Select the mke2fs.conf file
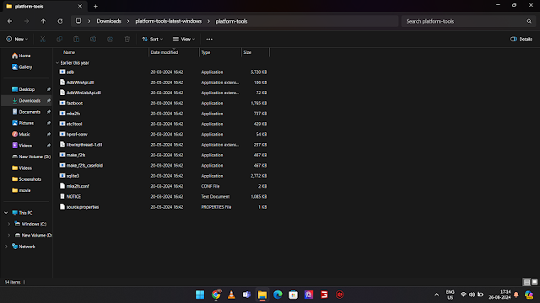 78,186
